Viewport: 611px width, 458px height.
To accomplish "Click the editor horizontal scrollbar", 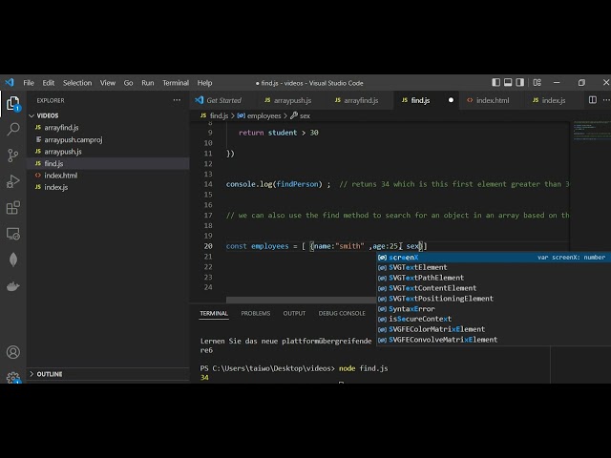I will click(x=302, y=300).
